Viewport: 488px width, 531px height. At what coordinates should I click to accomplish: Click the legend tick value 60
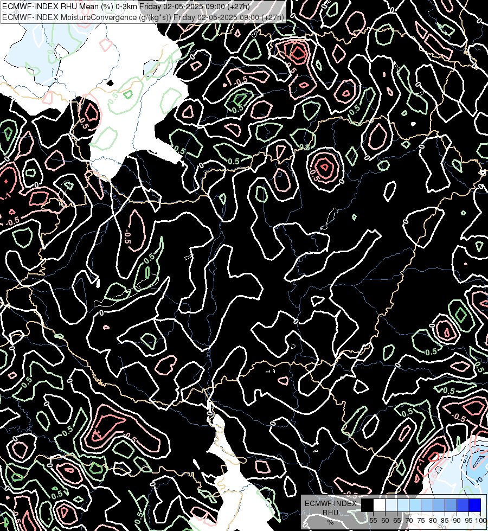385,521
